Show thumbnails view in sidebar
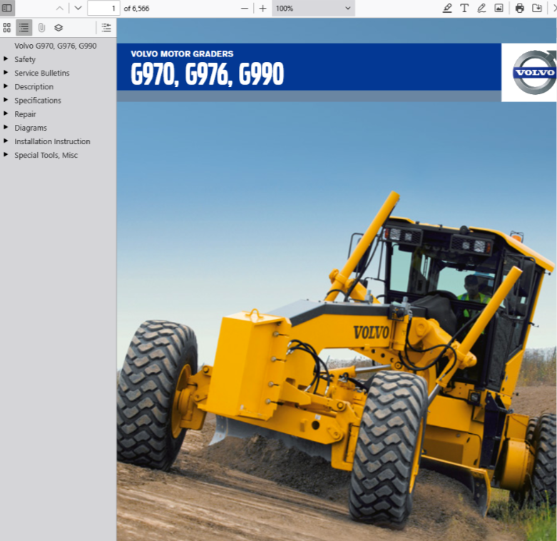 (x=6, y=28)
